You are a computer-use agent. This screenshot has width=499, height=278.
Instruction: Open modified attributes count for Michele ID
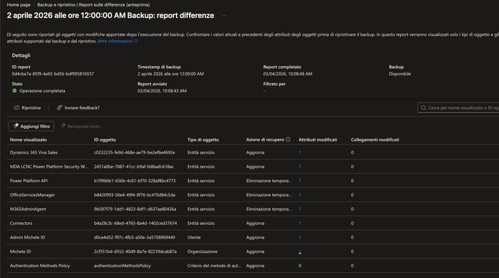tap(300, 251)
